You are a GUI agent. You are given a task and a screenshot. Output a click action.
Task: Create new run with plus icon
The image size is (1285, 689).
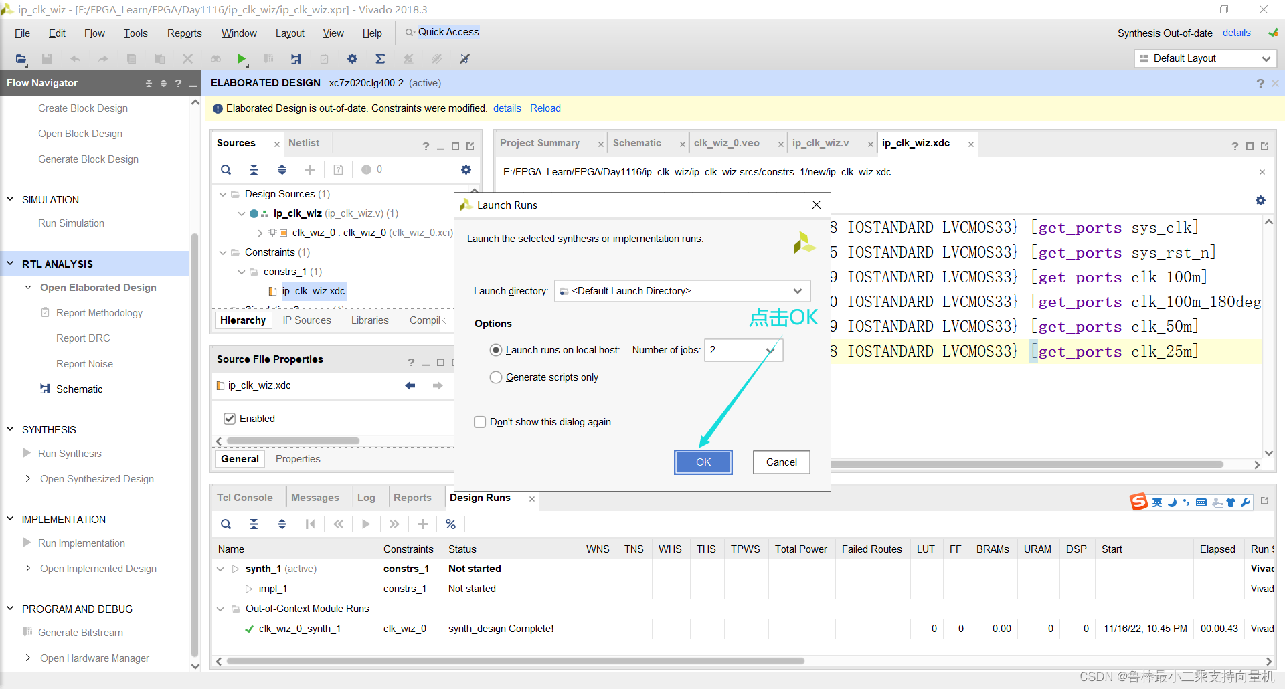point(422,524)
